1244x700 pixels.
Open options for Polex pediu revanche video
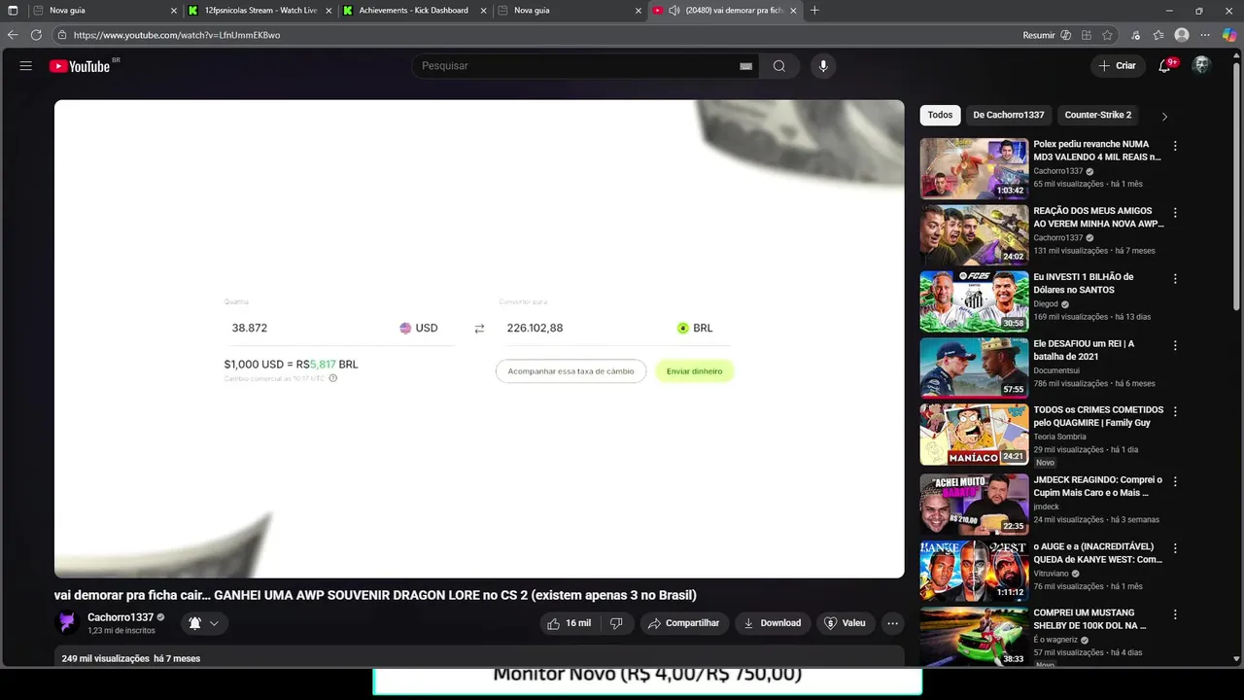[1175, 146]
